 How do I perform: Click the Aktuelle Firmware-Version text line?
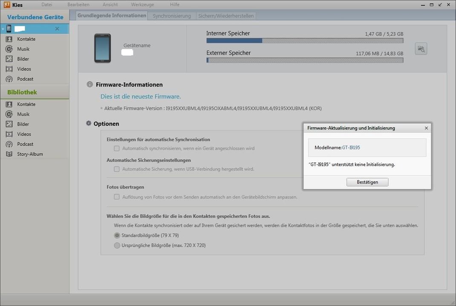coord(213,108)
